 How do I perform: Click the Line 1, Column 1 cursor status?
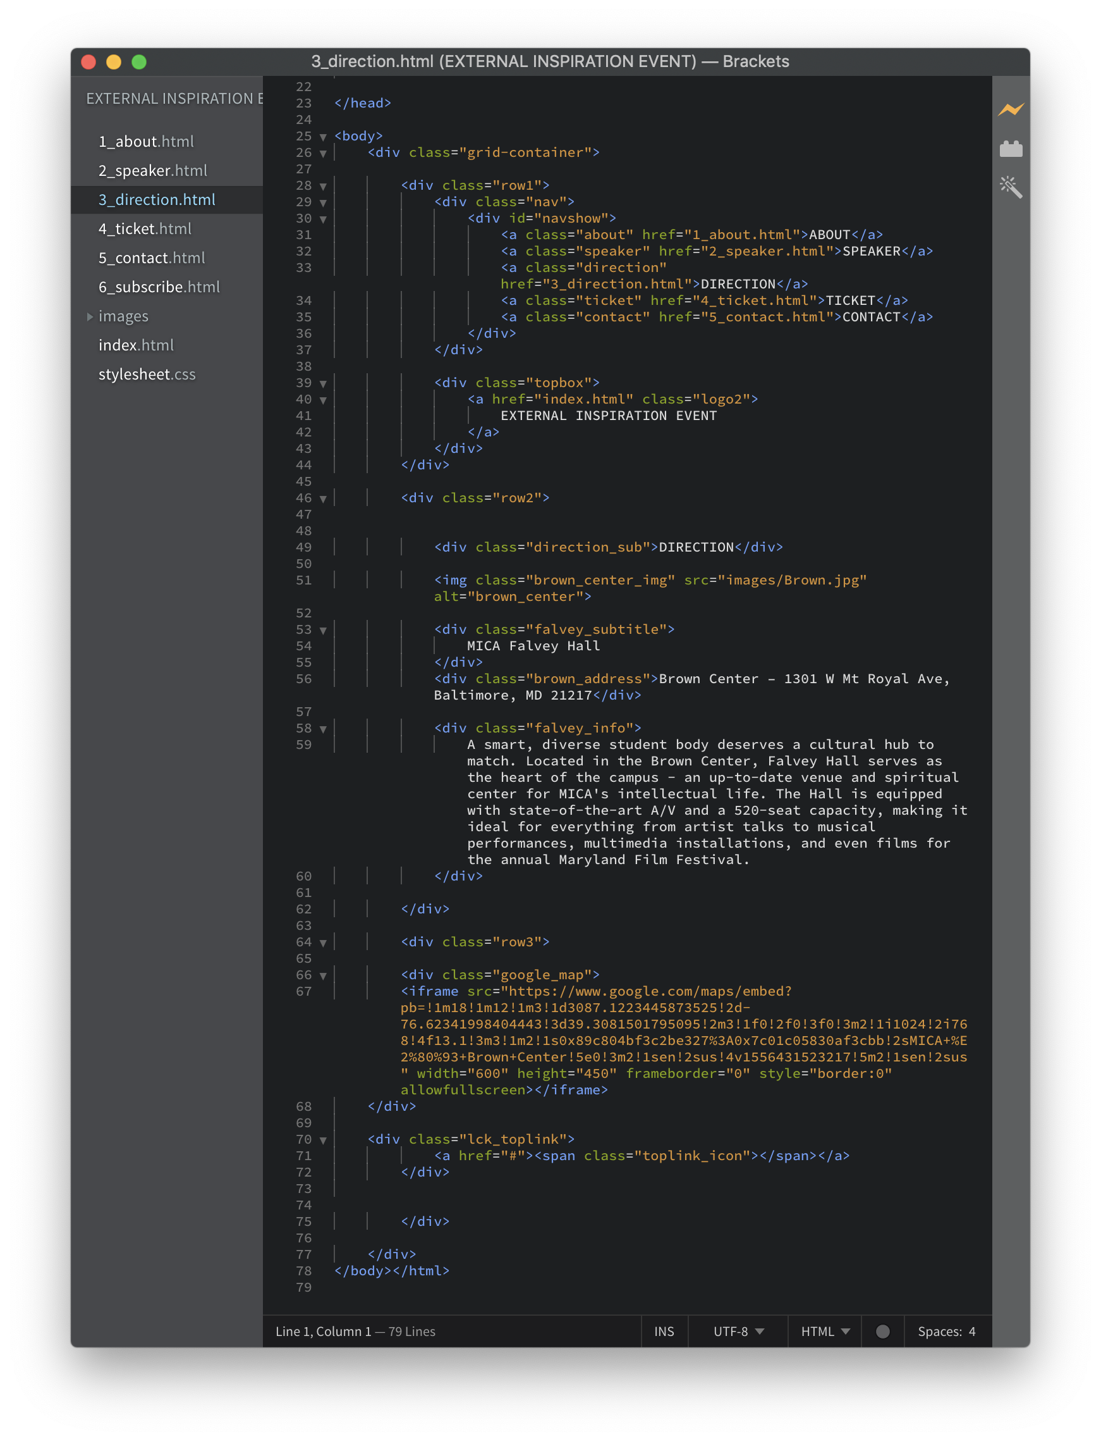tap(323, 1331)
